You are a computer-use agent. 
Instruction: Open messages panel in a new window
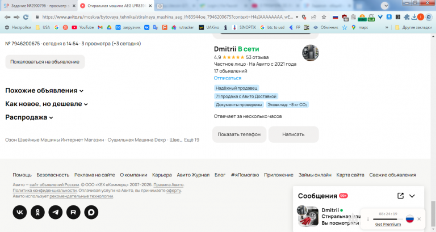click(400, 196)
